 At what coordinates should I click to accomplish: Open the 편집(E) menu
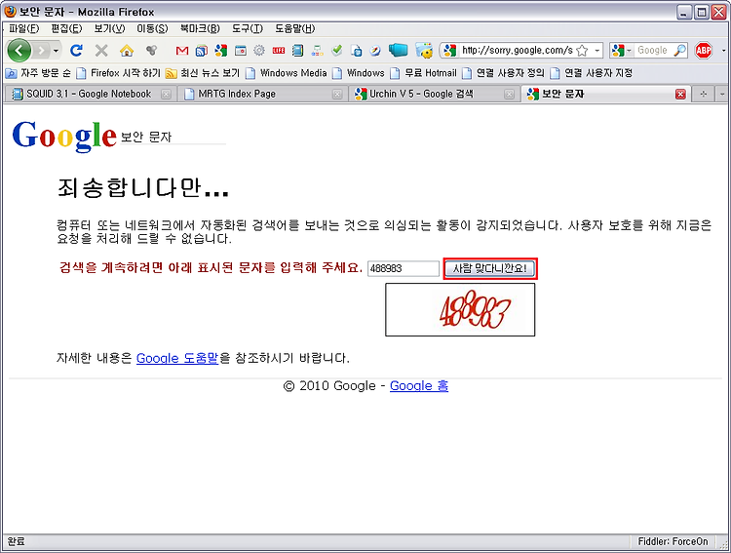coord(66,28)
